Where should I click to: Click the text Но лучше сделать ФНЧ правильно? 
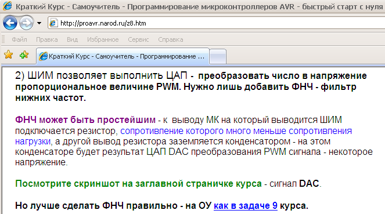96,206
